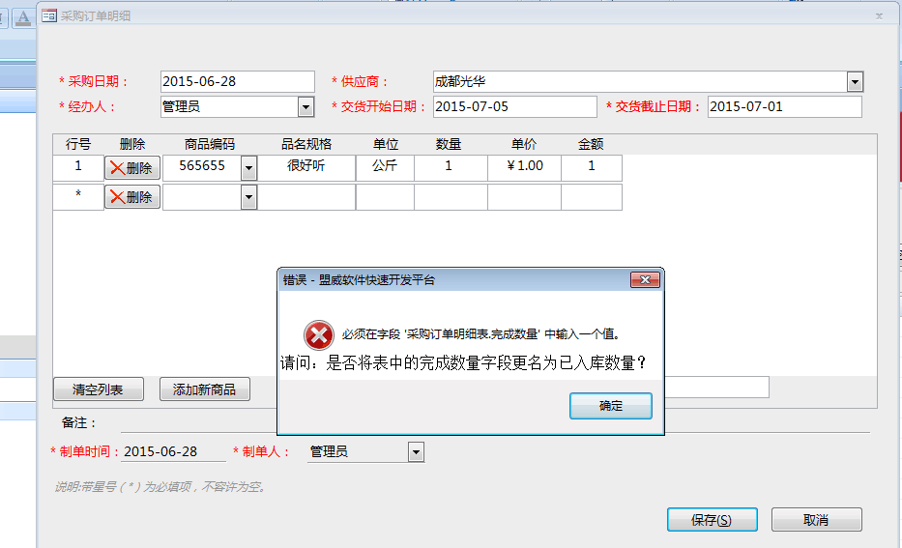The height and width of the screenshot is (548, 902).
Task: Click 删除 button on the new row
Action: pos(132,197)
